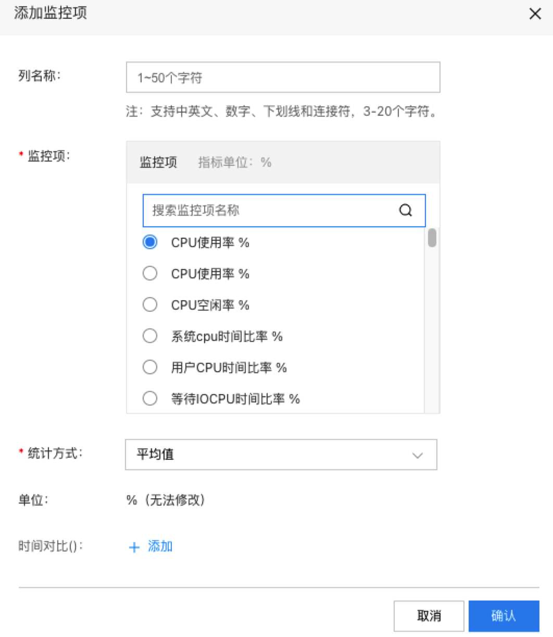553x637 pixels.
Task: Focus the 列名称 text field
Action: (x=283, y=77)
